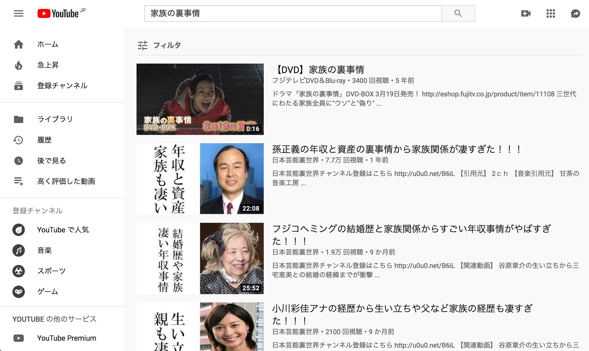589x351 pixels.
Task: Select 音楽 channel in sidebar
Action: coord(44,250)
